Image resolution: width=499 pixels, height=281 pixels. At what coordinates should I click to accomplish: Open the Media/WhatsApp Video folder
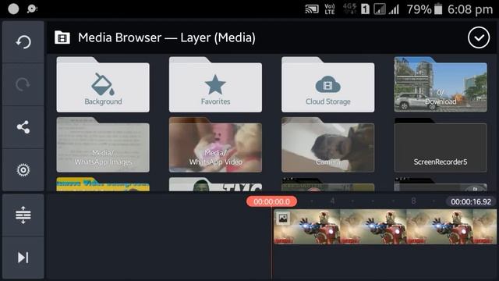(215, 144)
